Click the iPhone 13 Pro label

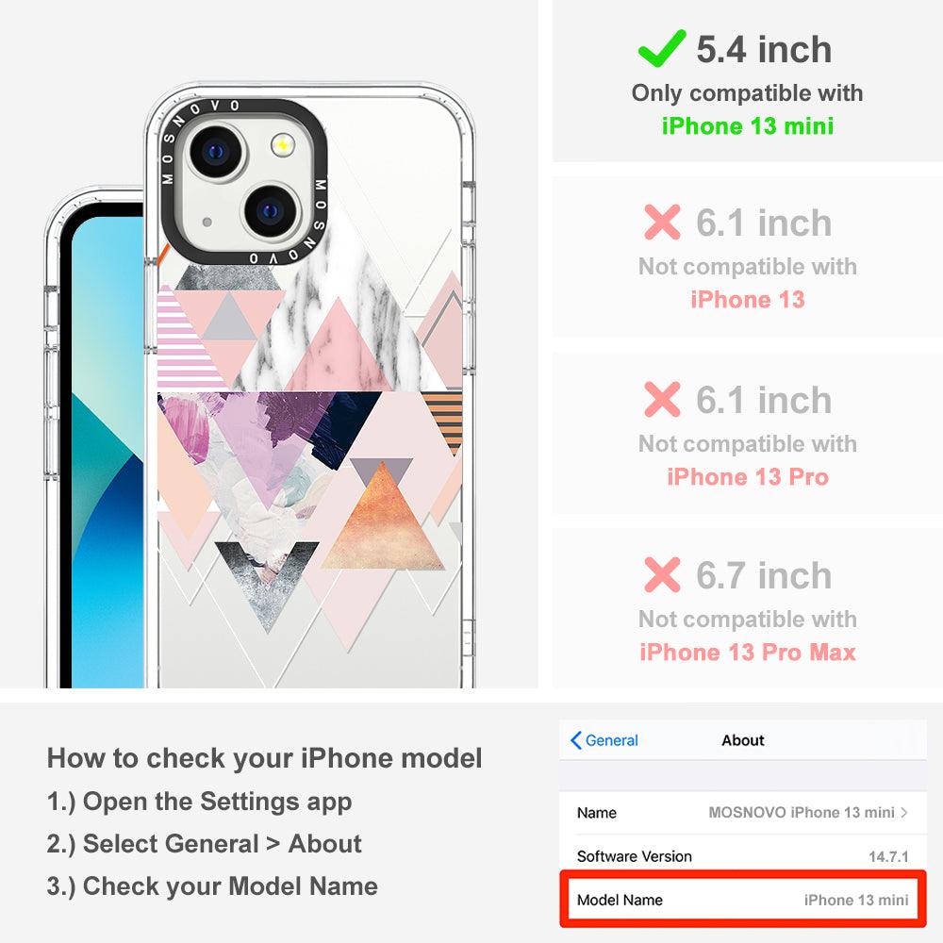pyautogui.click(x=748, y=477)
